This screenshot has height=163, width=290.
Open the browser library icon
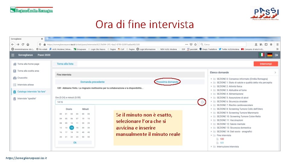[x=261, y=44]
